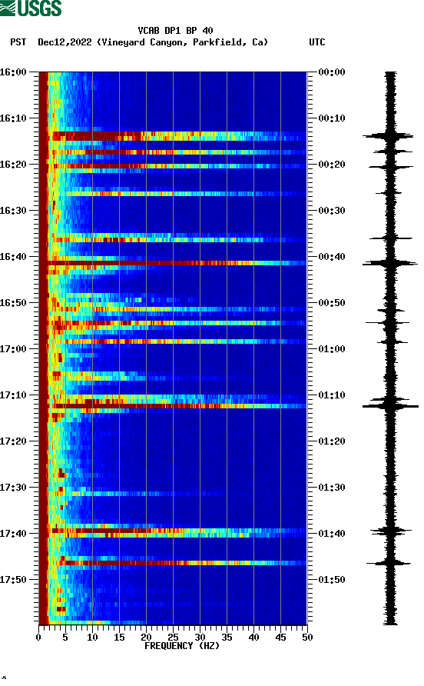Click the title text 'VCAB DP1 BP 40'
Image resolution: width=424 pixels, height=686 pixels.
coord(175,31)
